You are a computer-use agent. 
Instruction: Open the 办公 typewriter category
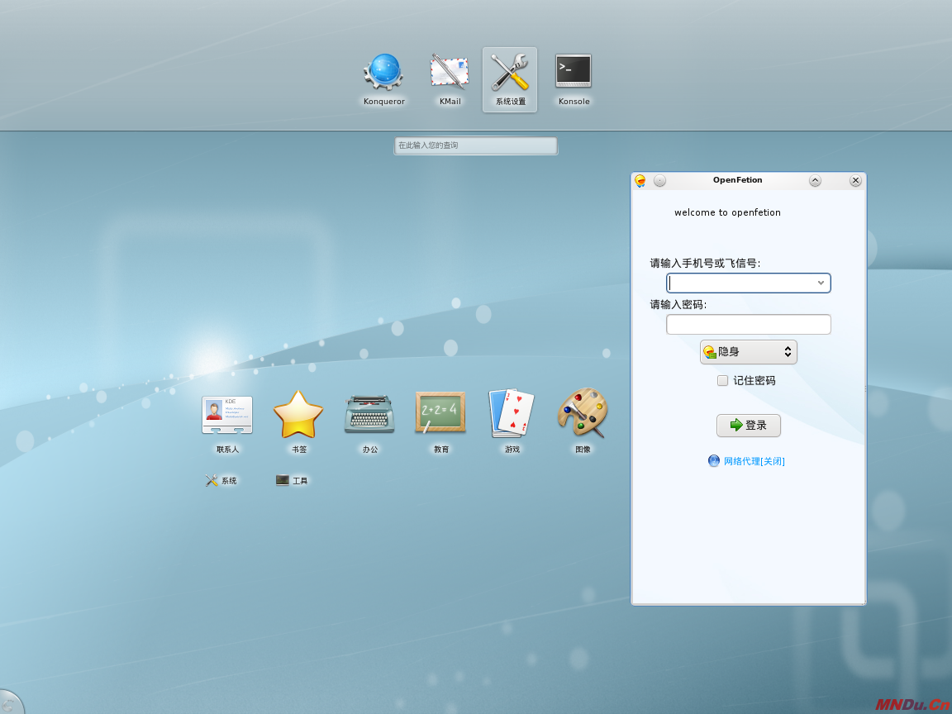pyautogui.click(x=369, y=422)
